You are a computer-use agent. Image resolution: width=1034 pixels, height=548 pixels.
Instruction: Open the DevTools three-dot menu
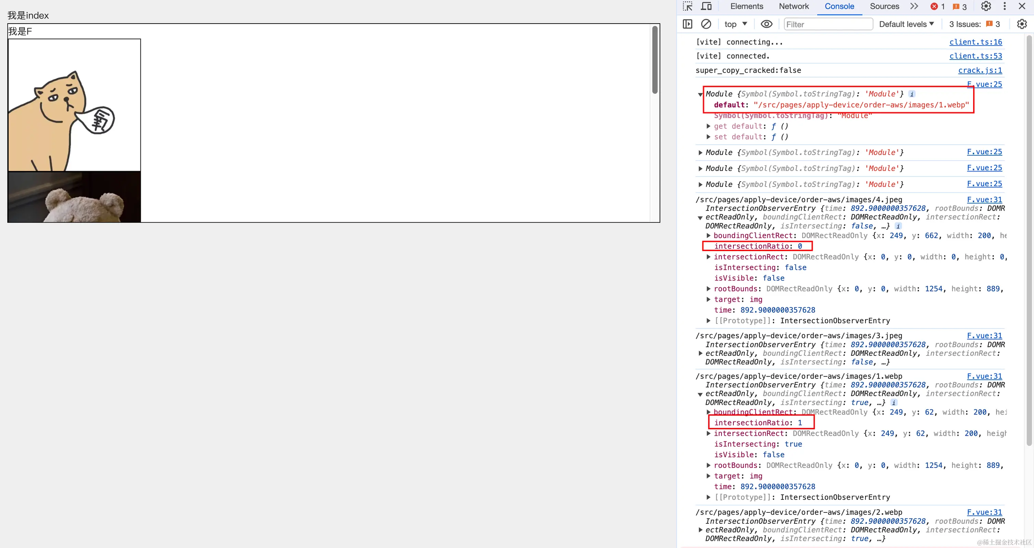click(1004, 6)
